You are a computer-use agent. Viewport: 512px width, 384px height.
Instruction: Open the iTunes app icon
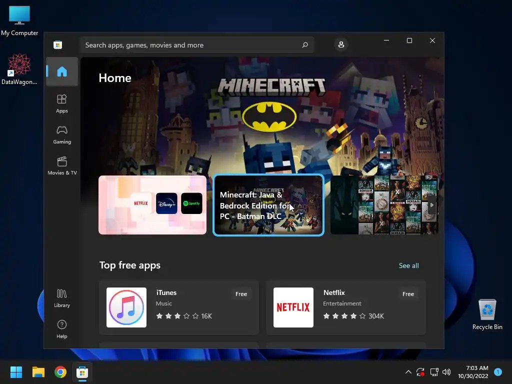click(x=126, y=307)
